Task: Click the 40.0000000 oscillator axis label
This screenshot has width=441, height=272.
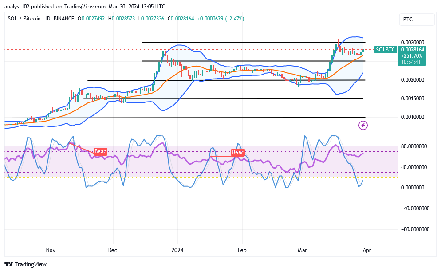Action: 414,167
